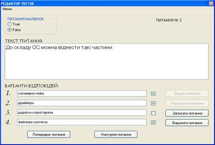Close the Редактор тестів window
This screenshot has width=215, height=145.
pyautogui.click(x=211, y=3)
